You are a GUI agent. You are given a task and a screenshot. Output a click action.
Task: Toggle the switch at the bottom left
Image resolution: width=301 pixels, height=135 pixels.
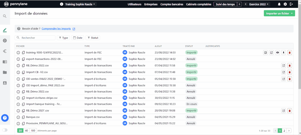[5, 130]
